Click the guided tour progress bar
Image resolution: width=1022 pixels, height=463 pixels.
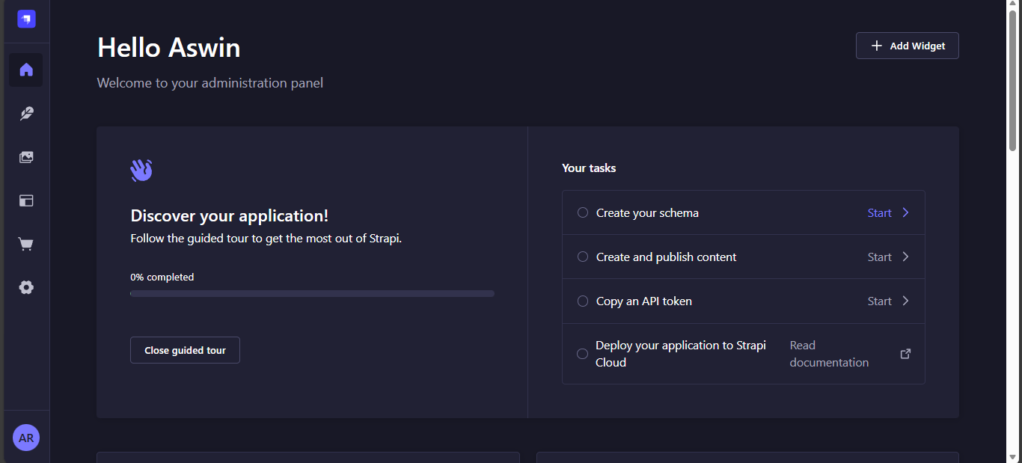(x=312, y=294)
